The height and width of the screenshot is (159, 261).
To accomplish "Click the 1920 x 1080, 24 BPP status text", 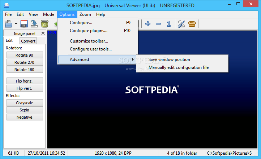I will pos(113,153).
